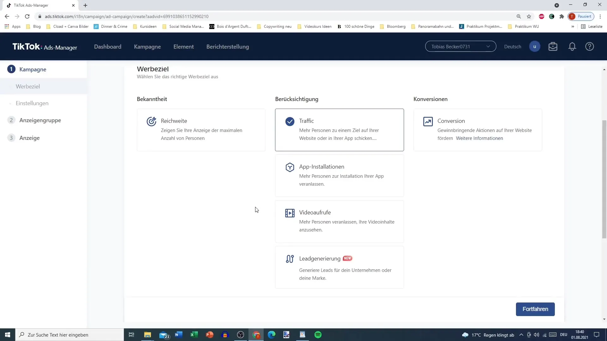Viewport: 607px width, 341px height.
Task: Reload the page
Action: coord(27,16)
